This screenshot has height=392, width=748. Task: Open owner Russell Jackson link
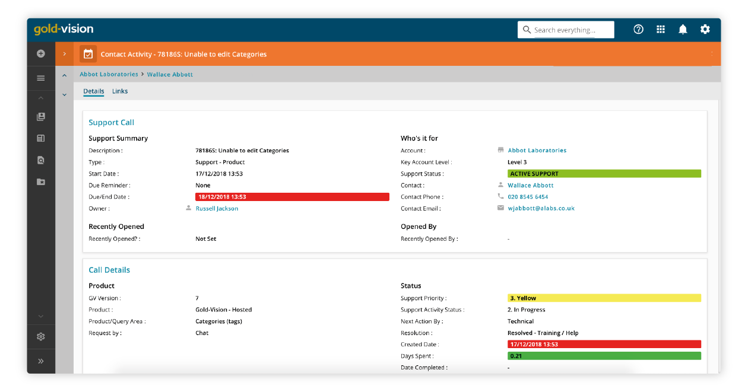click(217, 209)
